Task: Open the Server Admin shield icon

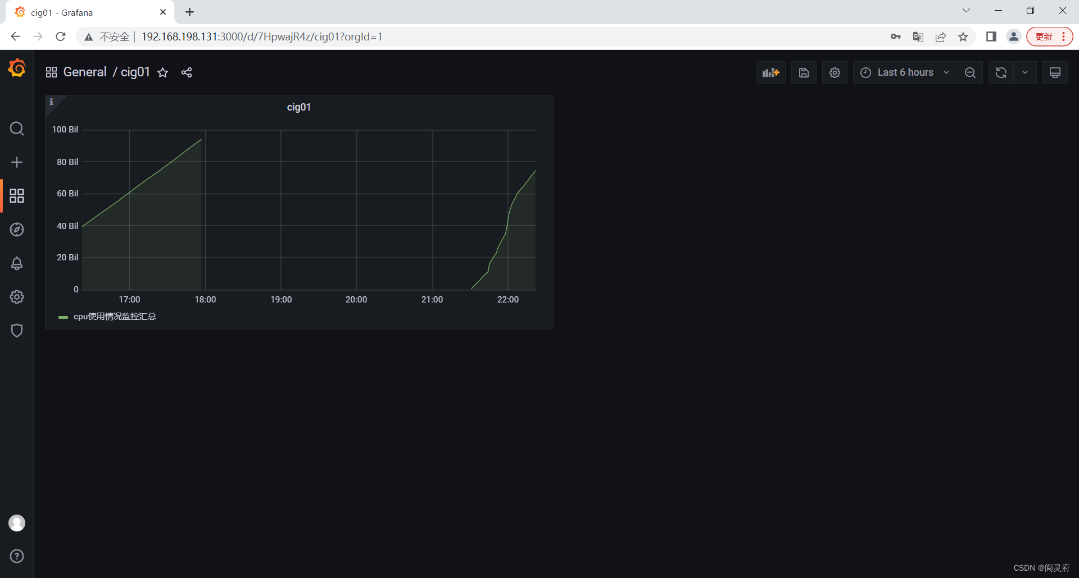Action: click(x=17, y=331)
